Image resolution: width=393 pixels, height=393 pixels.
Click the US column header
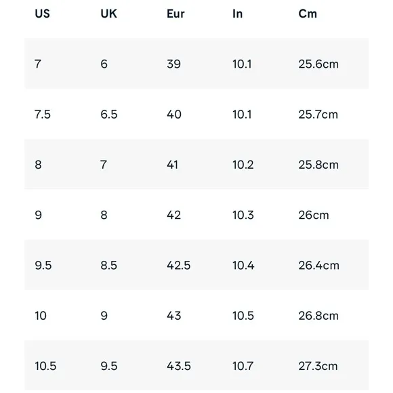43,14
